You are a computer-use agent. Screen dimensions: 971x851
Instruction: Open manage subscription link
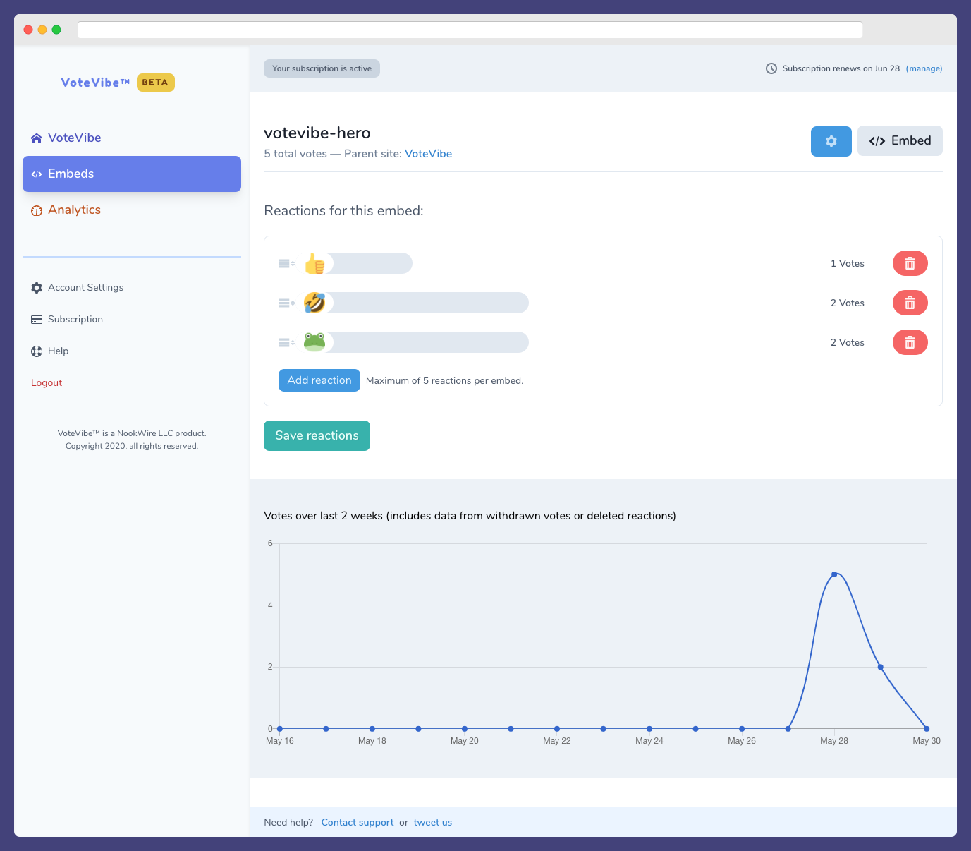[x=924, y=68]
